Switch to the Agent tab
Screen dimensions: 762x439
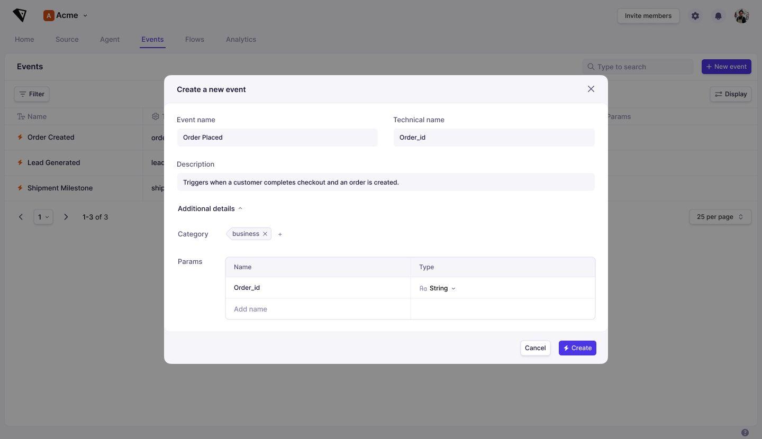click(x=110, y=39)
